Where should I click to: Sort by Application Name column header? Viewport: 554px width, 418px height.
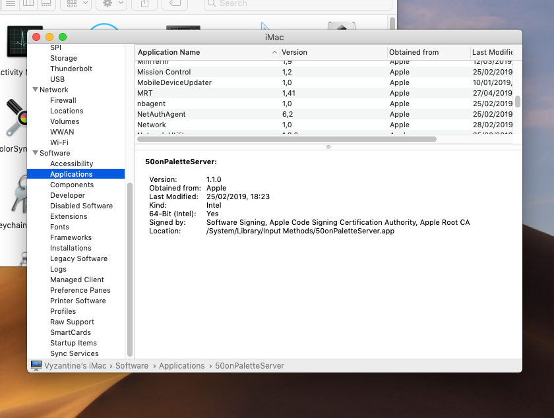(207, 52)
